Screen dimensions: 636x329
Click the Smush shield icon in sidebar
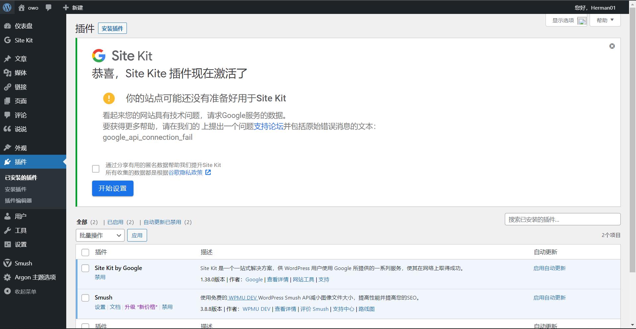pyautogui.click(x=8, y=263)
